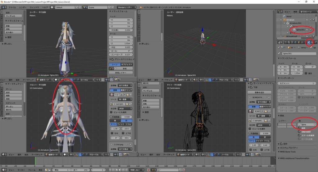This screenshot has width=318, height=172.
Task: Open the Render properties tab
Action: point(286,42)
